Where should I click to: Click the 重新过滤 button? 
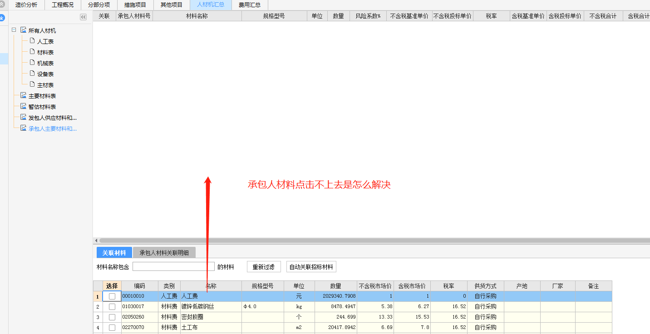[264, 267]
